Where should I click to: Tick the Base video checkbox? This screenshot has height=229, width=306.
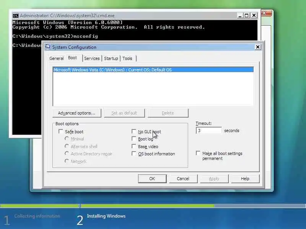134,146
